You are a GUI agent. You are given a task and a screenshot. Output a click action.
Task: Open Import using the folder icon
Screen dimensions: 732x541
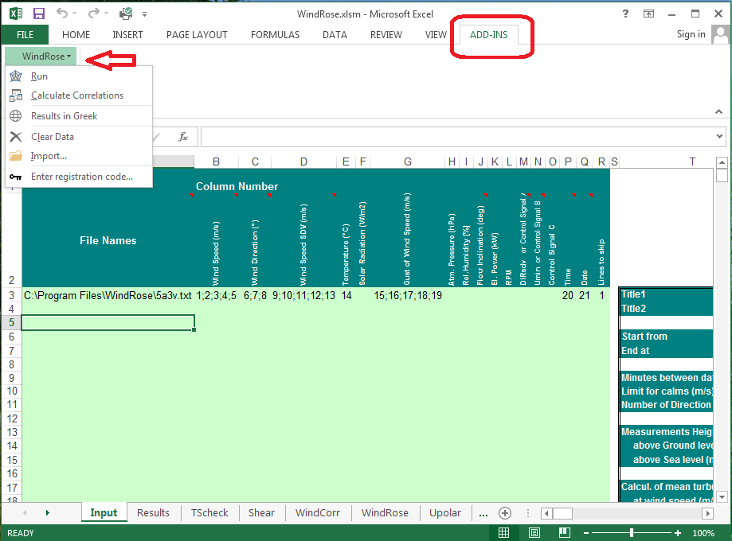tap(16, 156)
